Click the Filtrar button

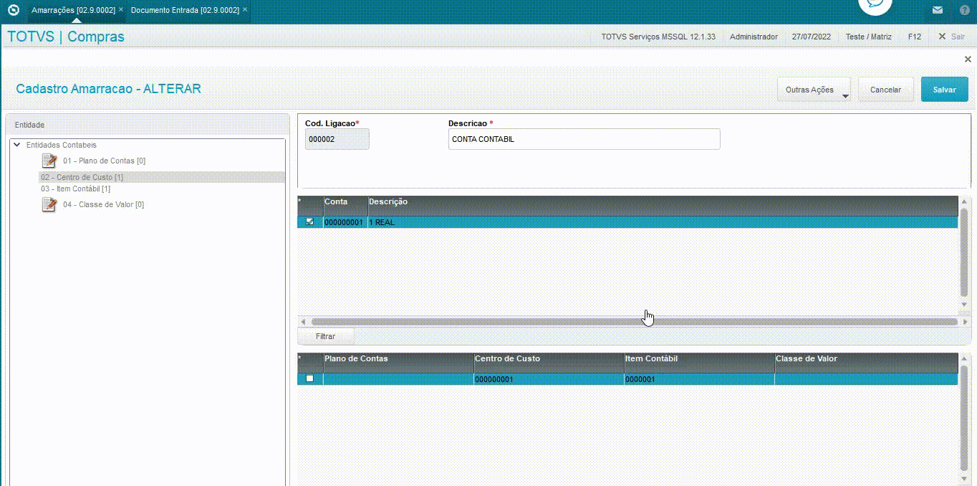(325, 336)
